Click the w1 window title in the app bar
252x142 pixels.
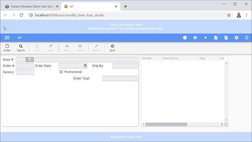pos(20,38)
